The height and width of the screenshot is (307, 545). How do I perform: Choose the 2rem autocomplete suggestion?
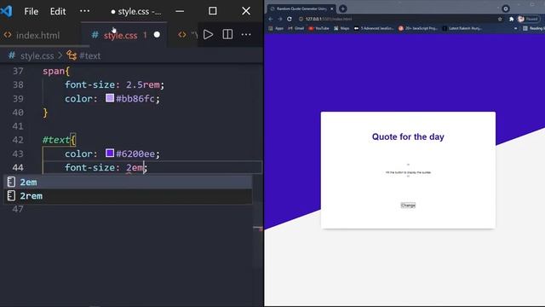click(x=128, y=196)
